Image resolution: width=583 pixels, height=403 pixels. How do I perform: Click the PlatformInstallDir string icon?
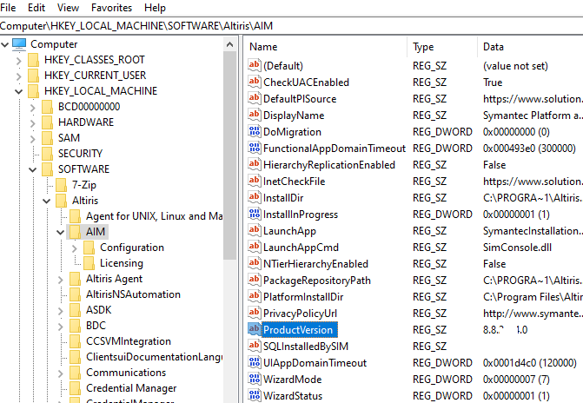[255, 296]
